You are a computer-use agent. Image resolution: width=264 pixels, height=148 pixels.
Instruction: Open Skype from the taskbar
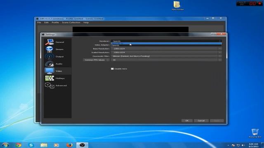[x=31, y=145]
